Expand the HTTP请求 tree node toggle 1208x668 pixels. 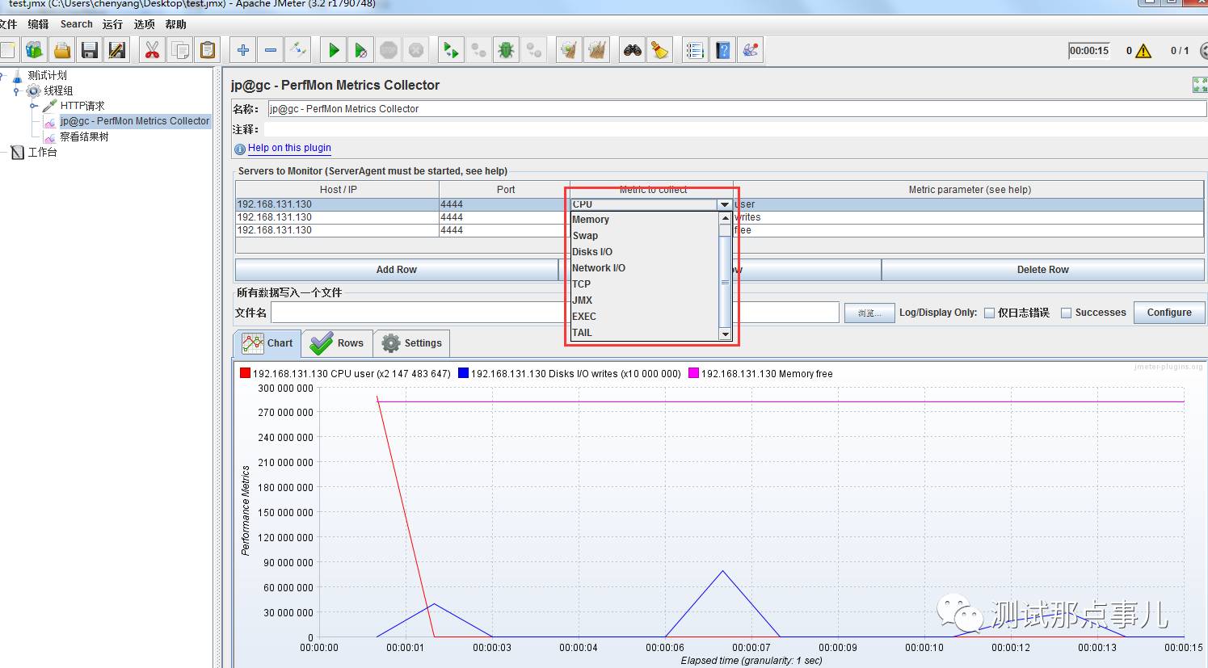pos(33,106)
